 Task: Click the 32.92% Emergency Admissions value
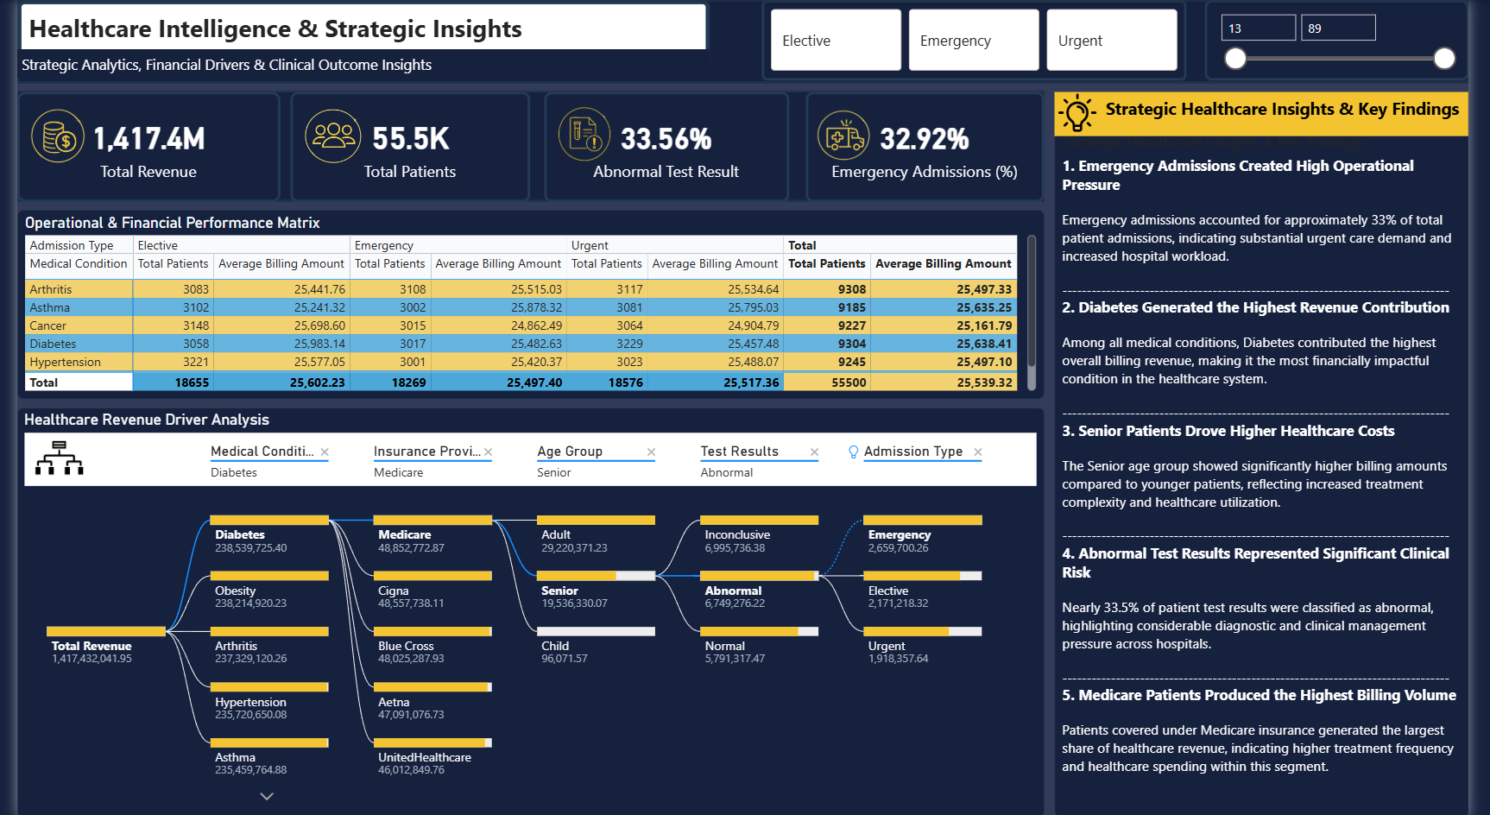pyautogui.click(x=925, y=138)
